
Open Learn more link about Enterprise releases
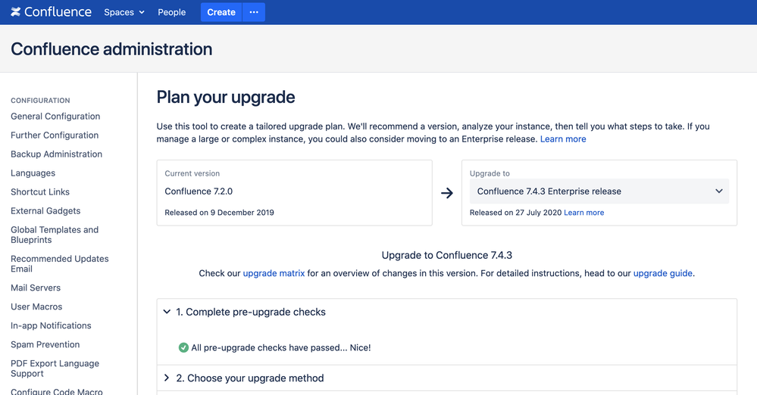(563, 139)
